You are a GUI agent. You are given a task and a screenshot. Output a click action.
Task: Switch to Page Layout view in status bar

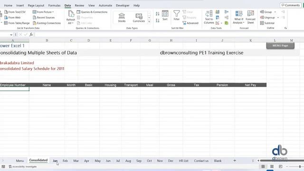(272, 167)
